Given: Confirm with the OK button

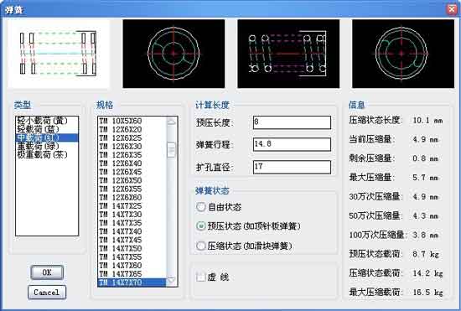Looking at the screenshot, I should coord(47,272).
